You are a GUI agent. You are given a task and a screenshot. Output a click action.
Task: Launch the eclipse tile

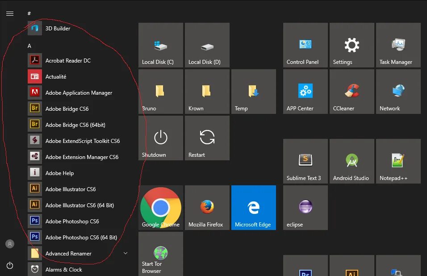point(306,208)
